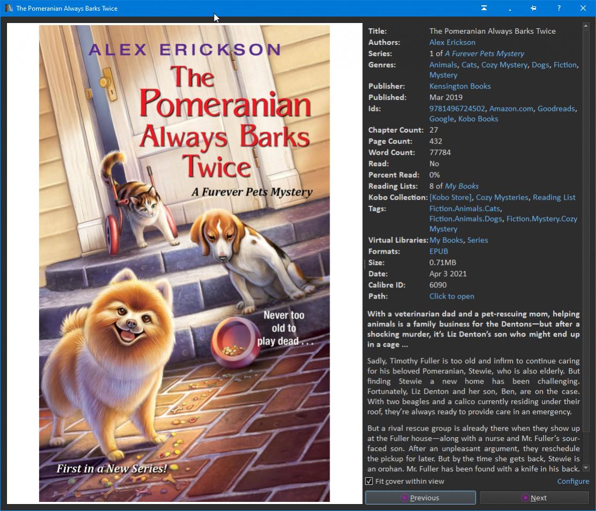Click the 'Click to open' path link
Image resolution: width=596 pixels, height=511 pixels.
(x=451, y=296)
